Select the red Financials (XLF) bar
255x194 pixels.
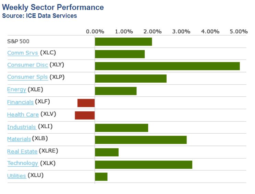(x=86, y=103)
